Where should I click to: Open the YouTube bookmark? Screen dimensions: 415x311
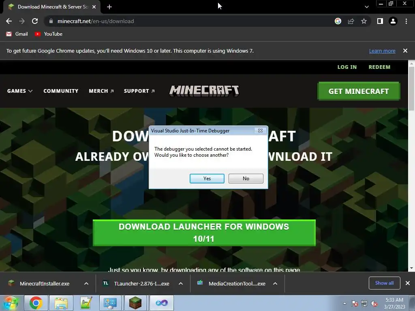click(x=49, y=34)
